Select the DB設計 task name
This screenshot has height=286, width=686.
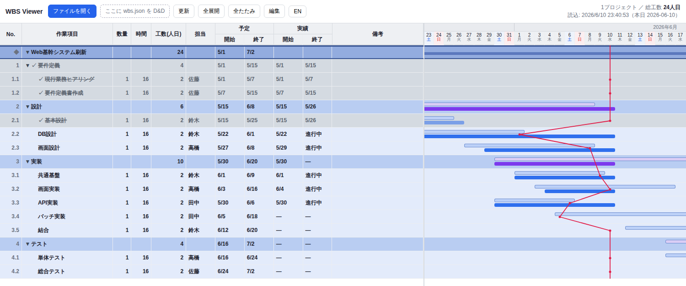48,134
